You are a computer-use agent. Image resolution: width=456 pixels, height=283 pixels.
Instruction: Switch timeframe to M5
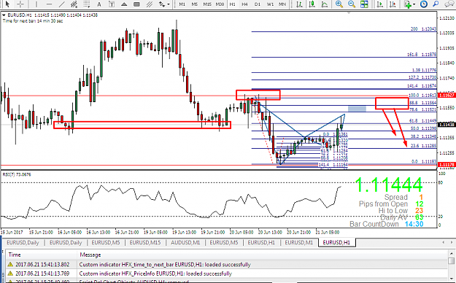tap(195, 4)
